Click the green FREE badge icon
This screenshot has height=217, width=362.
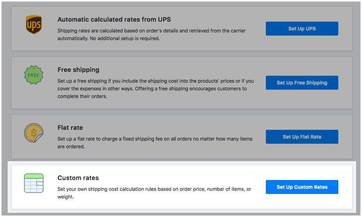click(x=33, y=75)
